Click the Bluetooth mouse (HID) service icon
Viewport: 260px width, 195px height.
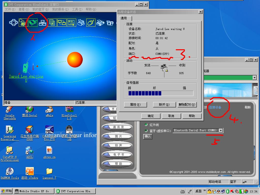(x=91, y=23)
